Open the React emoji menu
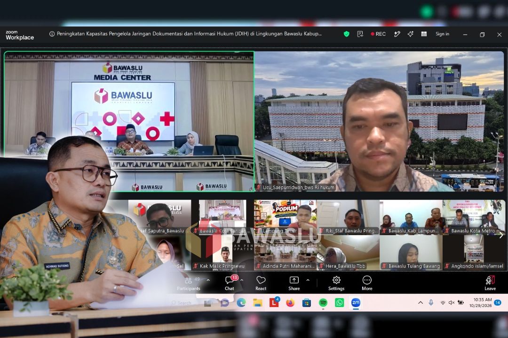508x338 pixels. (x=261, y=283)
